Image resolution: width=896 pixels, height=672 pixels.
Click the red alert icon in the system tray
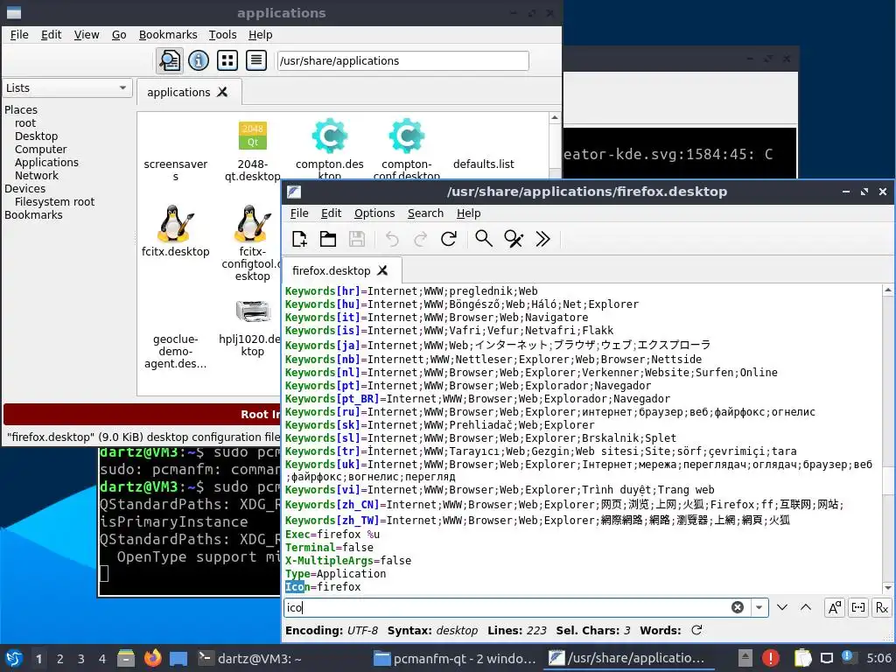(771, 658)
